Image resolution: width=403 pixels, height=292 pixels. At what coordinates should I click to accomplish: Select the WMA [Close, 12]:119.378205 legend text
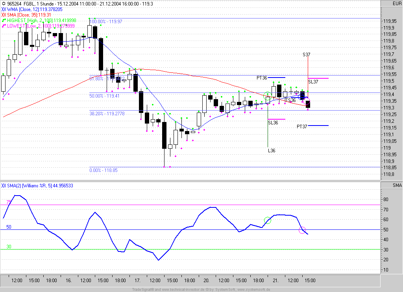click(x=35, y=9)
